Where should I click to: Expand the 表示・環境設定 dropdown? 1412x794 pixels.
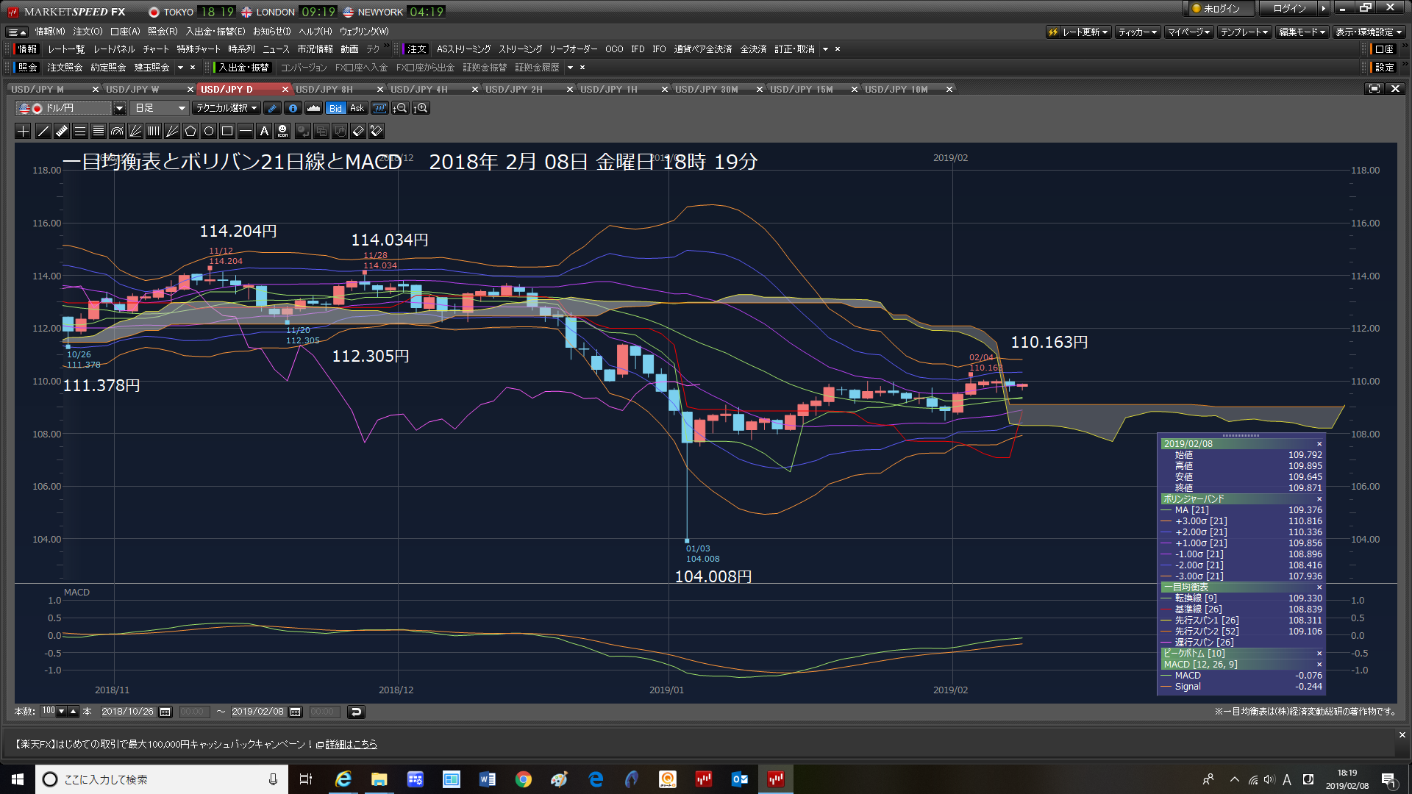(1369, 32)
